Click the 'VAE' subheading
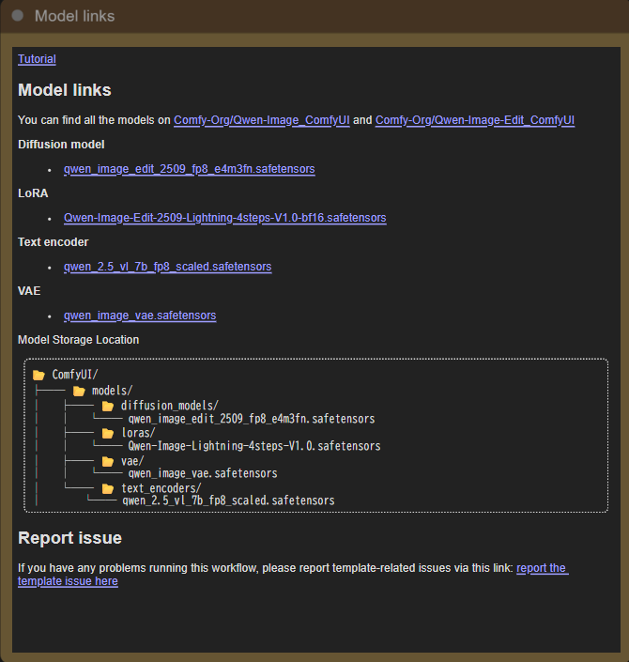629x662 pixels. tap(29, 291)
